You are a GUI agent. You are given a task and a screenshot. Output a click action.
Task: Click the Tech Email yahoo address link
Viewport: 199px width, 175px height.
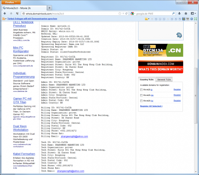[71, 171]
